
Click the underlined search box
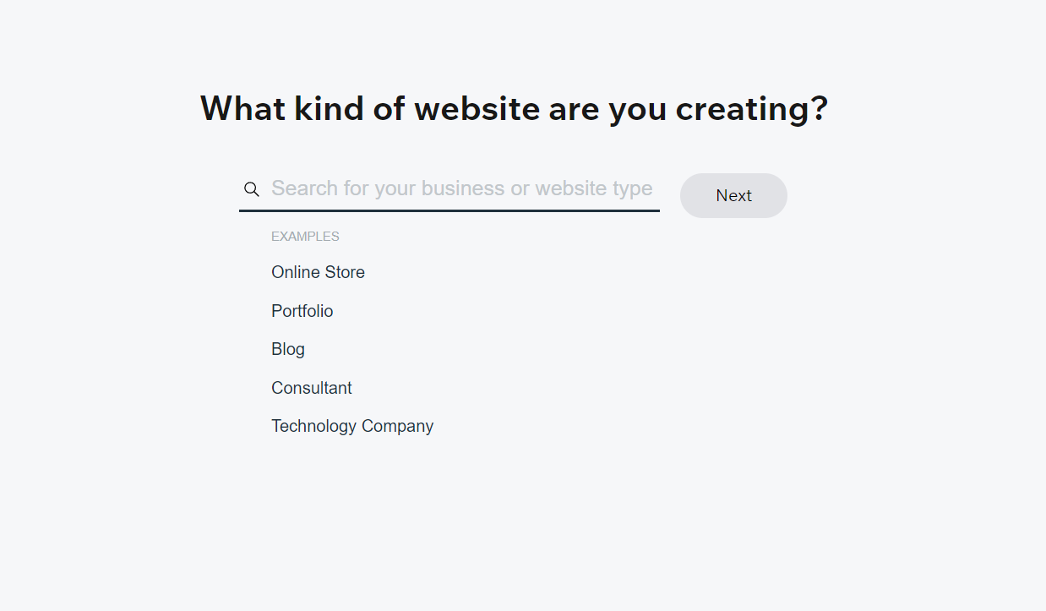(x=449, y=189)
